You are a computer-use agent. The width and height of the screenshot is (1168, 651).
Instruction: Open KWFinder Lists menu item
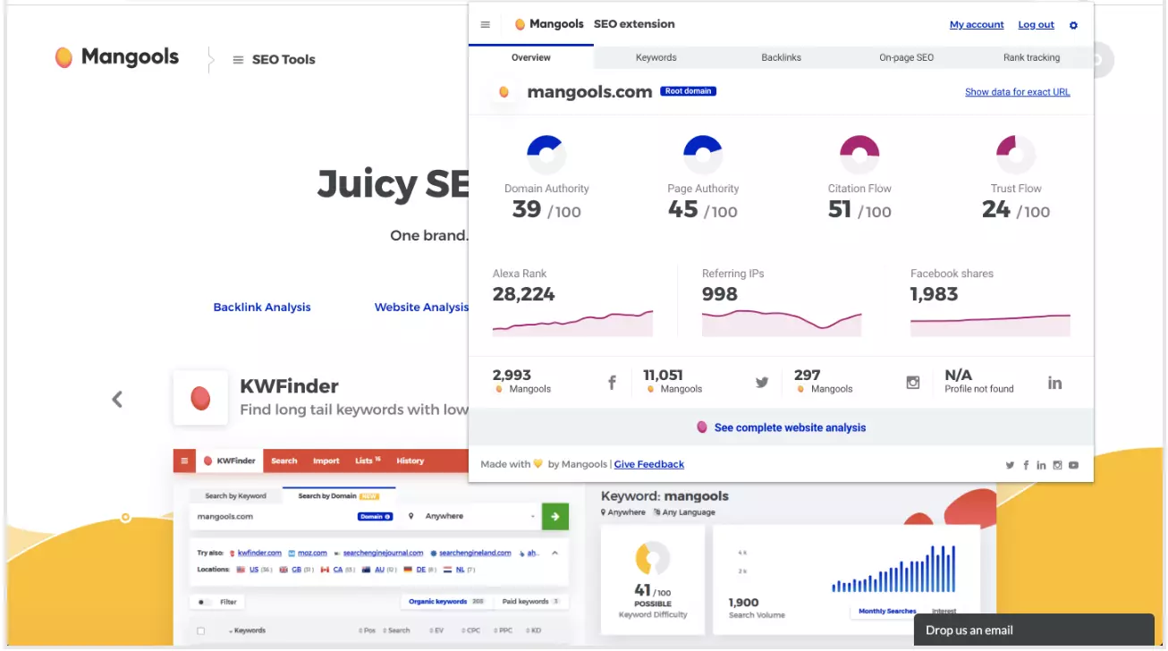pyautogui.click(x=368, y=461)
